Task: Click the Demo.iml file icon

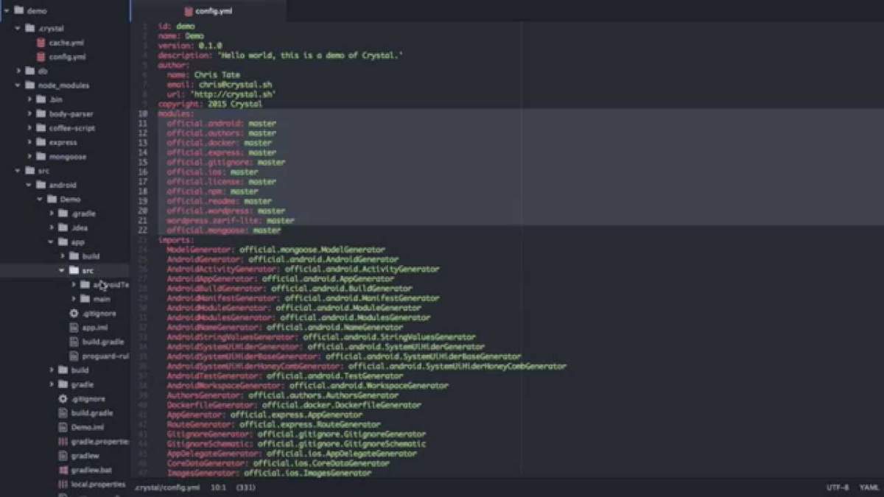Action: click(63, 427)
